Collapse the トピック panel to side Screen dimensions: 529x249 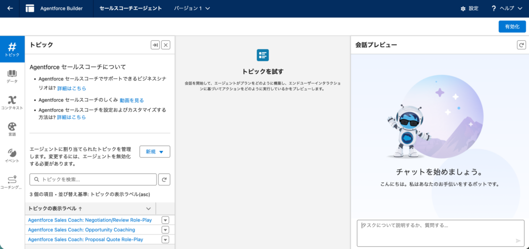[x=155, y=45]
